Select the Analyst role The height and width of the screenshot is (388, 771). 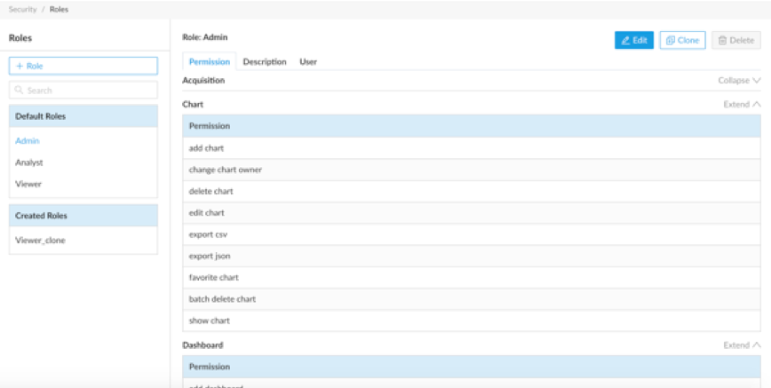(x=29, y=162)
